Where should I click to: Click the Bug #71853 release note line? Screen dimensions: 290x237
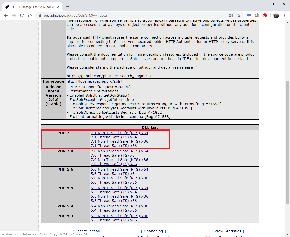(129, 108)
